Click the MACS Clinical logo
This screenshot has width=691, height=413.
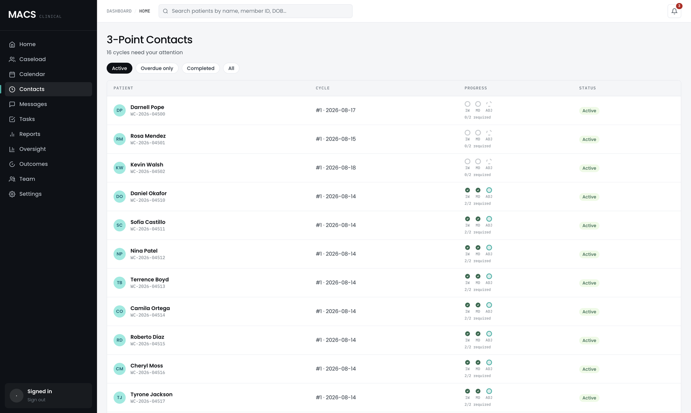(x=35, y=15)
